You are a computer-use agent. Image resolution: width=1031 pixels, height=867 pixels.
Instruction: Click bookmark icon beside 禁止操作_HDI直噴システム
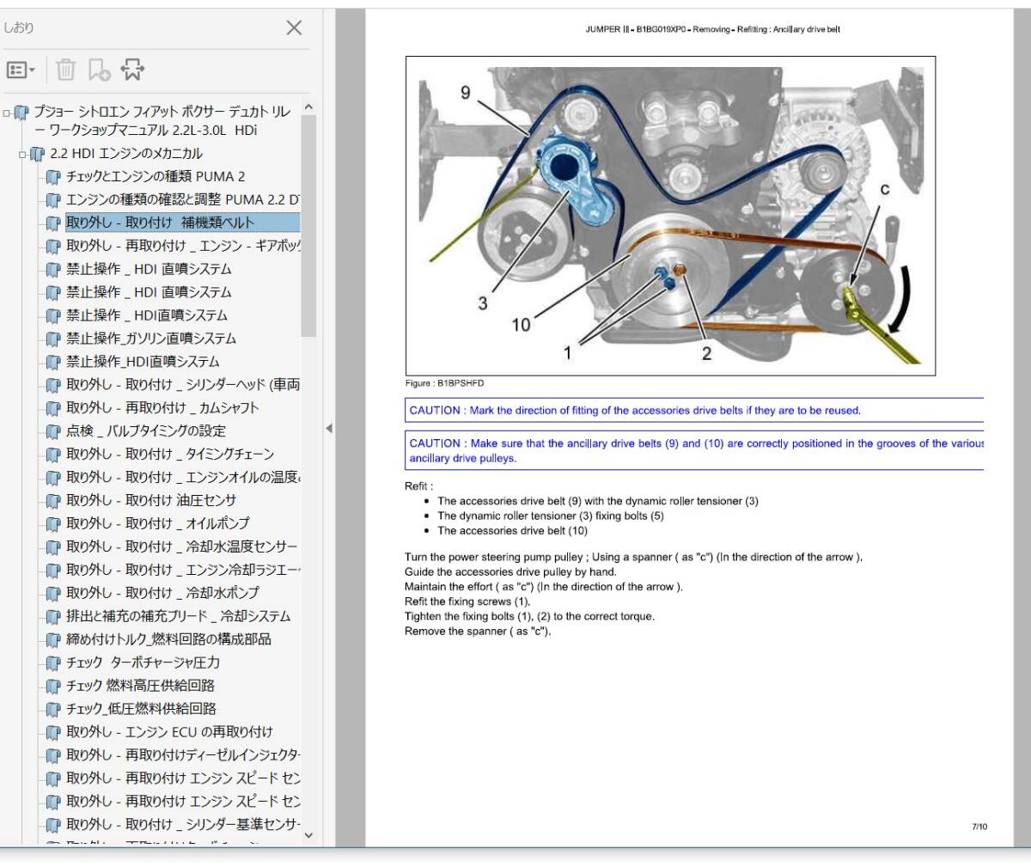(x=52, y=362)
